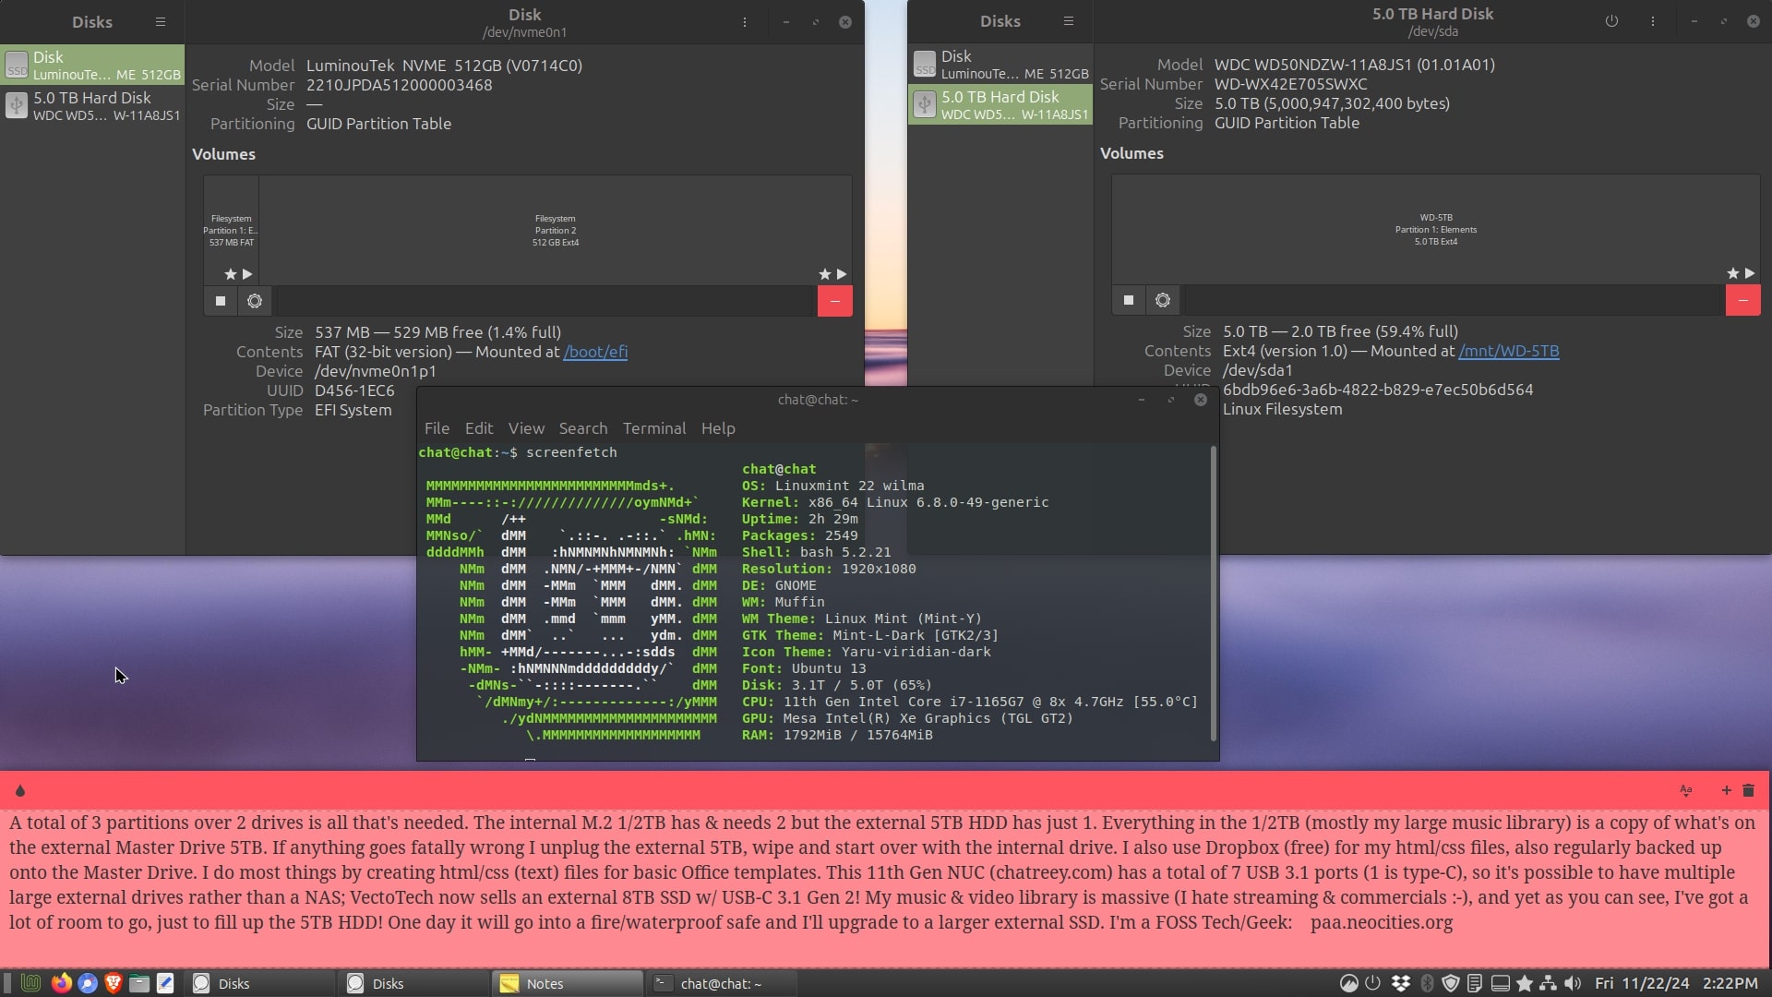Viewport: 1772px width, 997px height.
Task: Open Search menu in terminal menubar
Action: (x=582, y=428)
